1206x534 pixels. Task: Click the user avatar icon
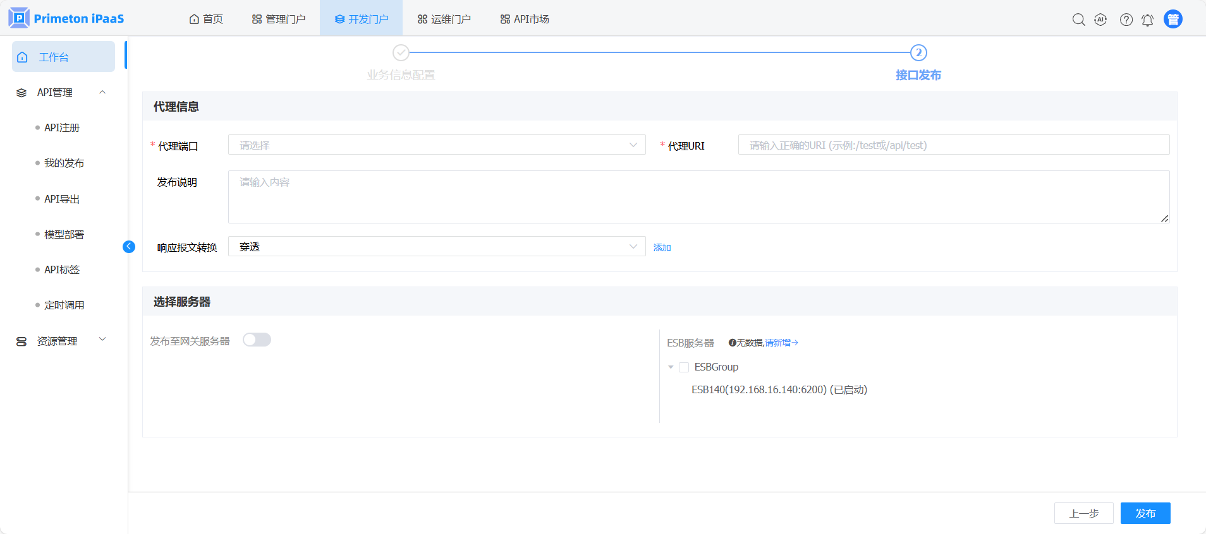(1172, 20)
